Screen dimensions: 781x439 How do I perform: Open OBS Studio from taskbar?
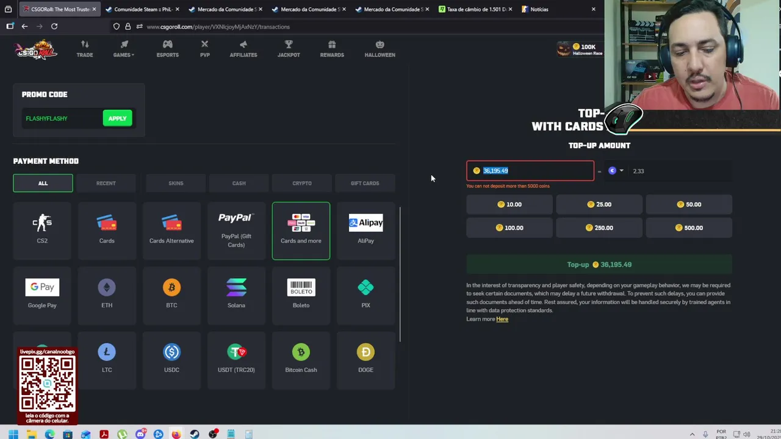coord(213,434)
